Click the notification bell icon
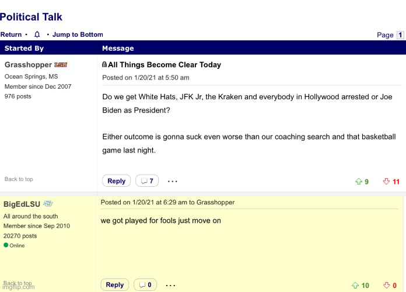 tap(37, 34)
